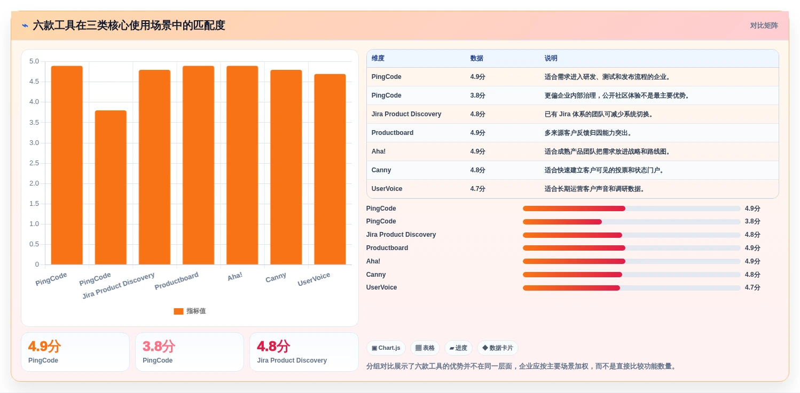The image size is (800, 393).
Task: Click the Productboard table row name
Action: [393, 133]
